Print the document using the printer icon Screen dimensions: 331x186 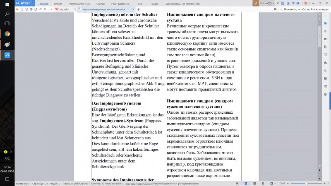pyautogui.click(x=31, y=9)
